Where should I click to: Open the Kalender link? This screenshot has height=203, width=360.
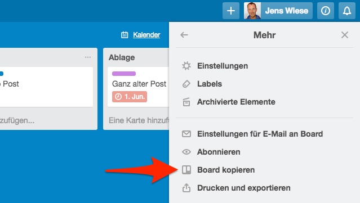(x=146, y=35)
